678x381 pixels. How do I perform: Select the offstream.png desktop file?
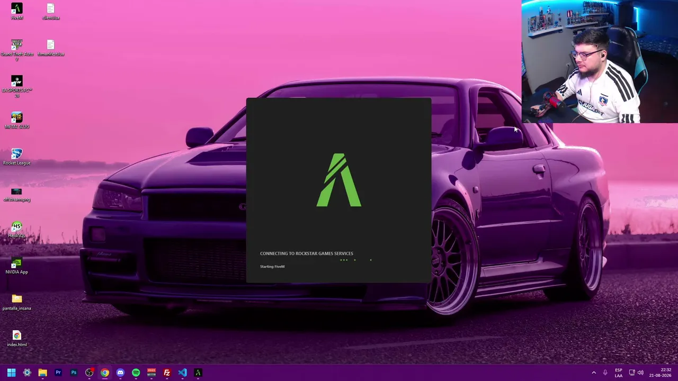pos(17,194)
